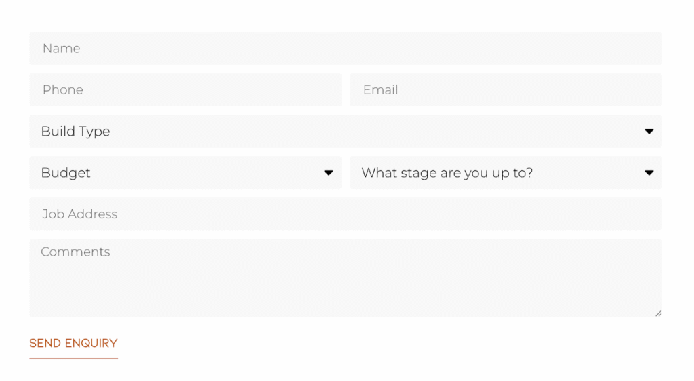Image resolution: width=694 pixels, height=381 pixels.
Task: Click the 'Budget' label text
Action: pos(66,173)
